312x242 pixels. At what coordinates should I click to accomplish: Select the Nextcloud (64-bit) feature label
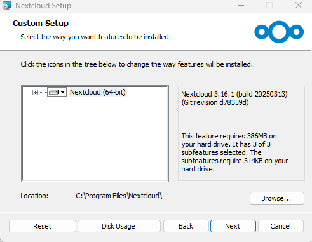98,92
